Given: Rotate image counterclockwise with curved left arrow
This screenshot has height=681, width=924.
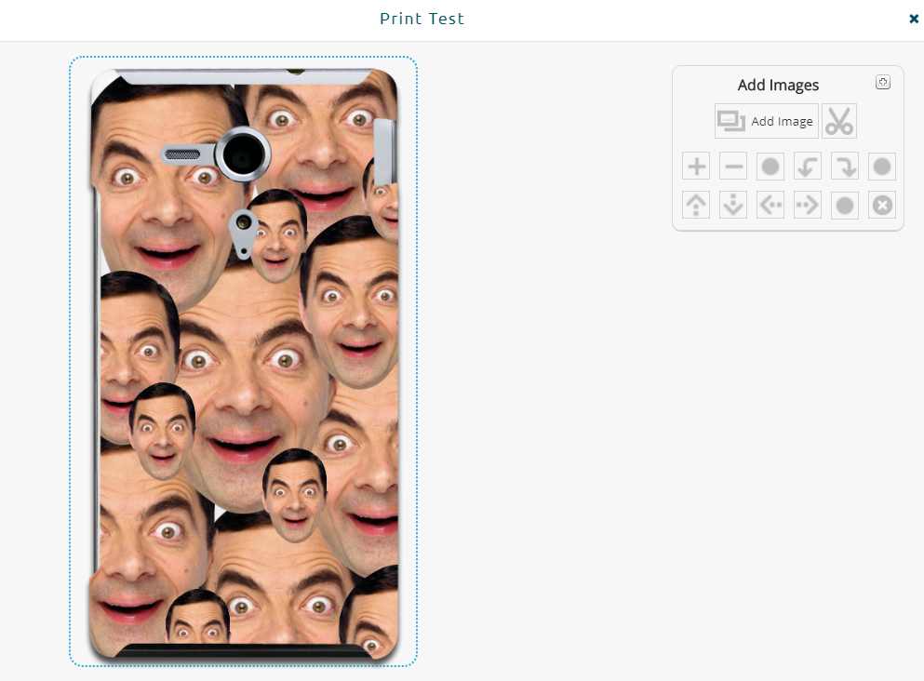Looking at the screenshot, I should (808, 167).
